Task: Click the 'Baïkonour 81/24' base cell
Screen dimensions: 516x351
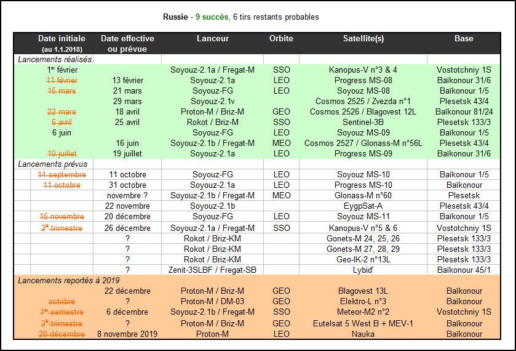Action: [x=464, y=111]
